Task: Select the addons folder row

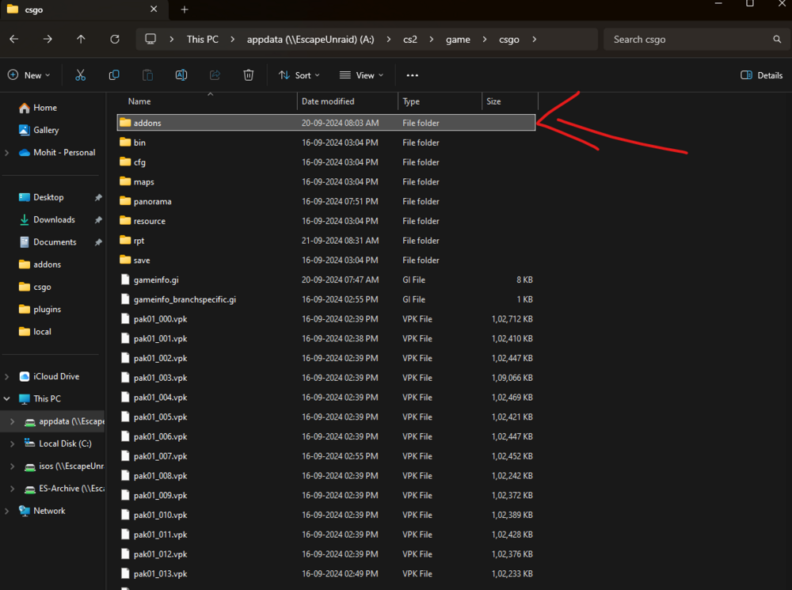Action: click(326, 123)
